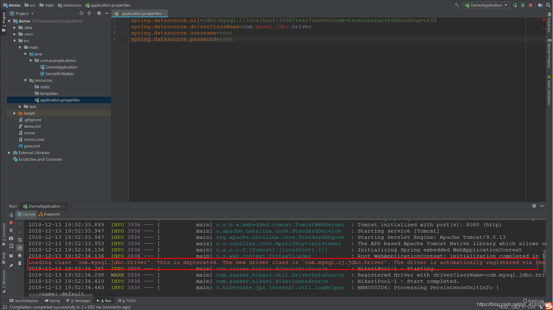Collapse the java folder

click(x=25, y=54)
